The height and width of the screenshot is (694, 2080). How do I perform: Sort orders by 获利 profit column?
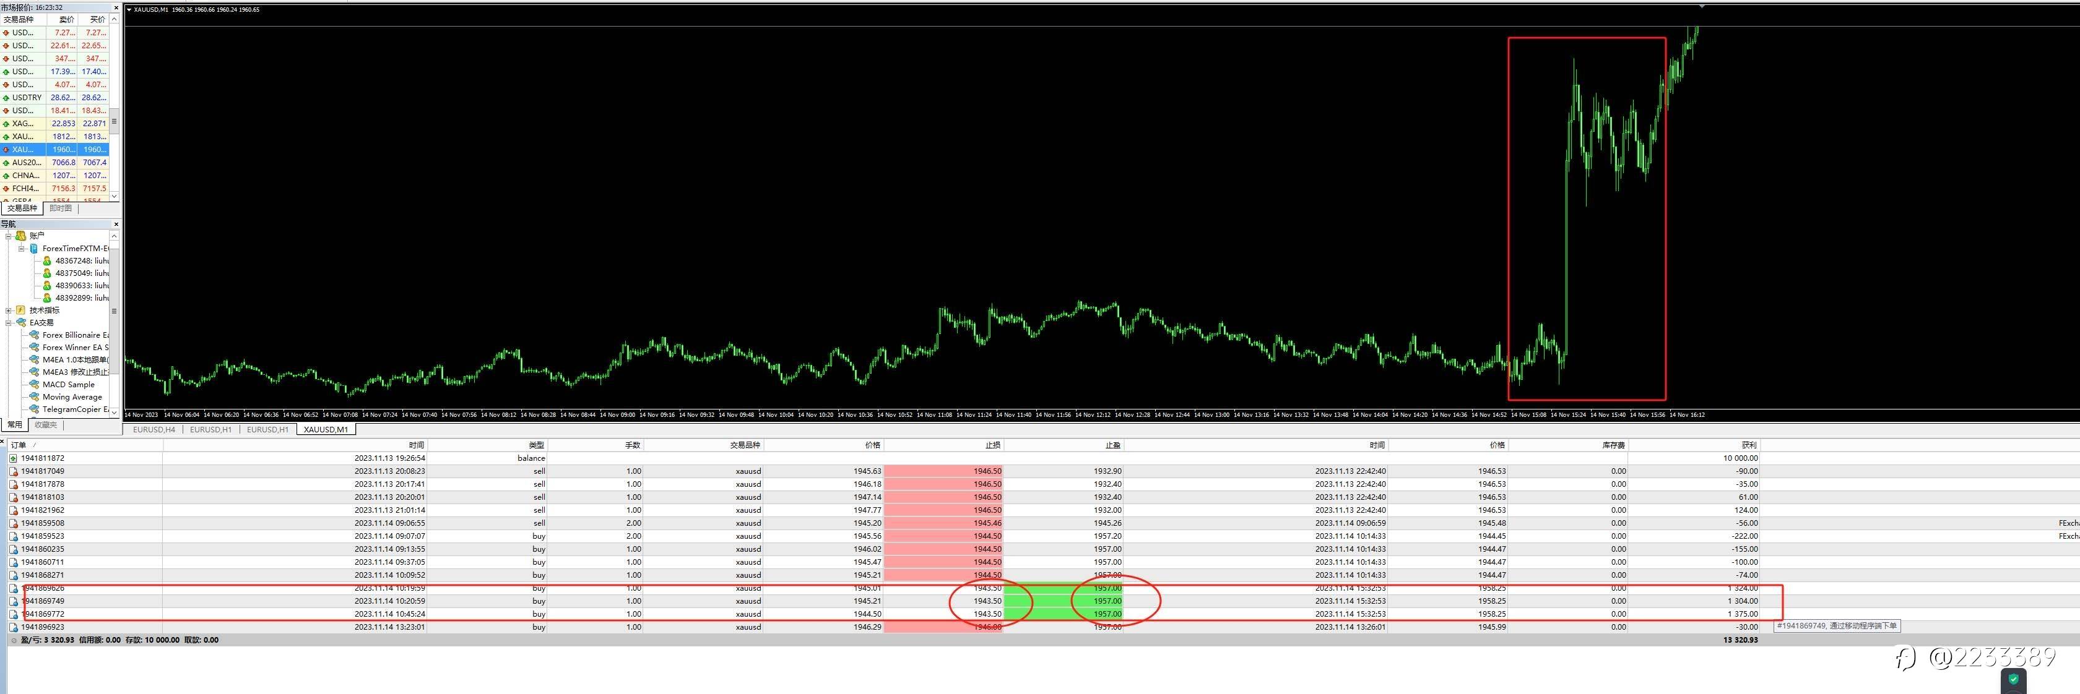(x=1748, y=445)
